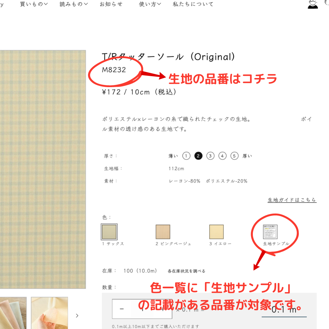Click the minus quantity button
The width and height of the screenshot is (329, 329).
[122, 309]
